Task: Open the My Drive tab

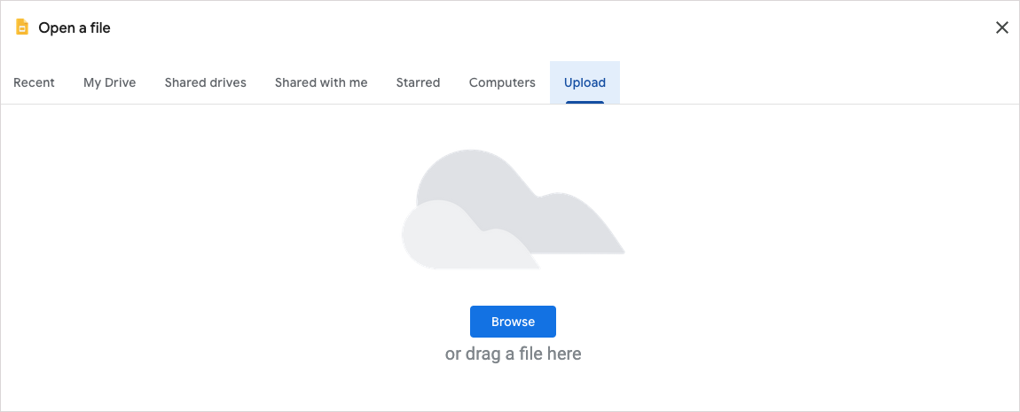Action: (x=109, y=82)
